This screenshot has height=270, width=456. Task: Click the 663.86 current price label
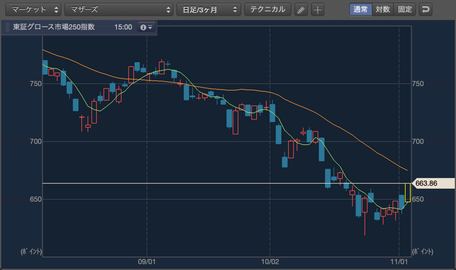point(433,183)
